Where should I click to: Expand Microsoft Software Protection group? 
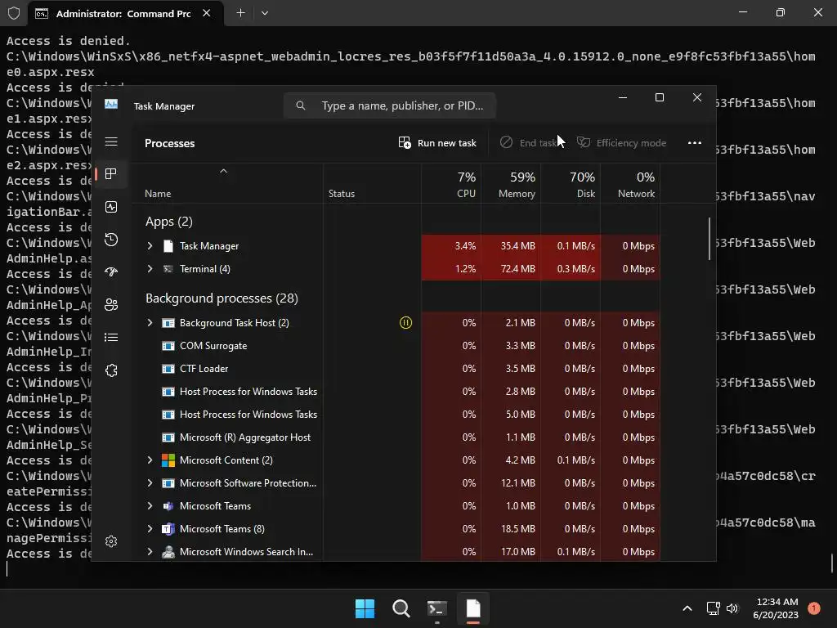point(150,482)
